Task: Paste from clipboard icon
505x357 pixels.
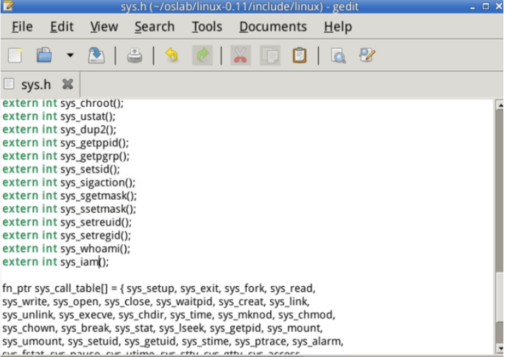Action: (x=299, y=56)
